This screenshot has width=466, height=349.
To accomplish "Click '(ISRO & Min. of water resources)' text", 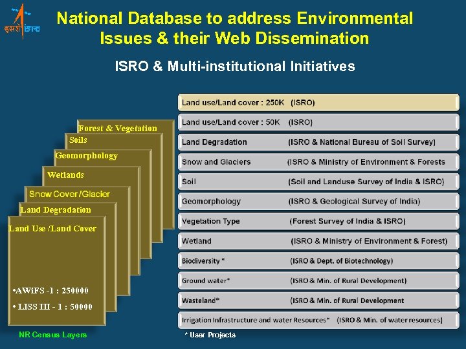I will point(390,320).
